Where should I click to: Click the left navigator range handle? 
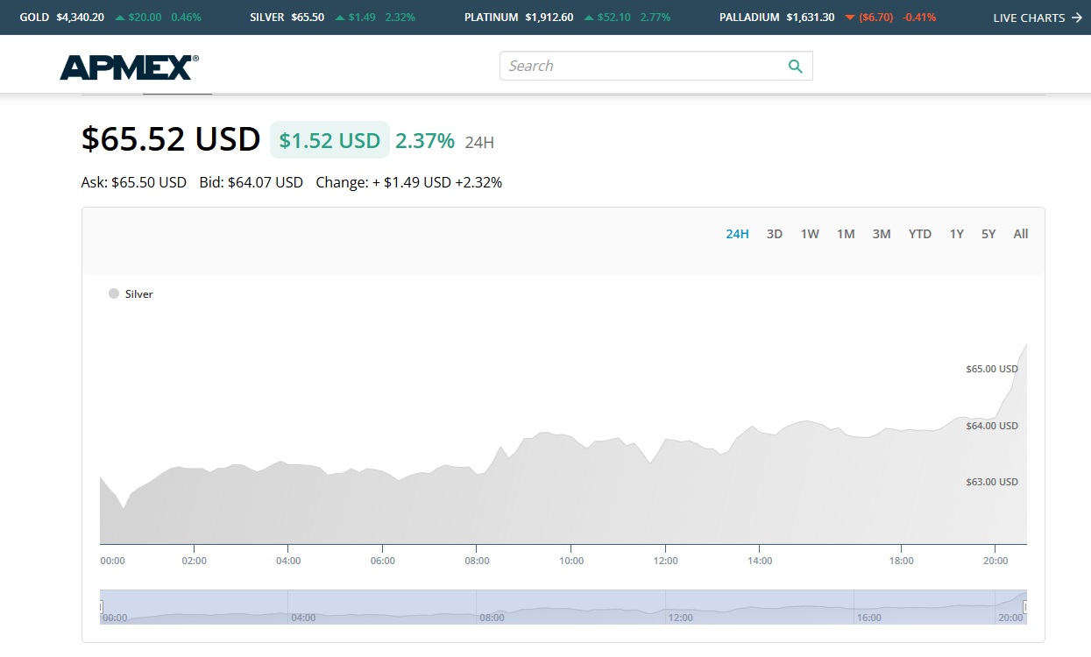101,607
